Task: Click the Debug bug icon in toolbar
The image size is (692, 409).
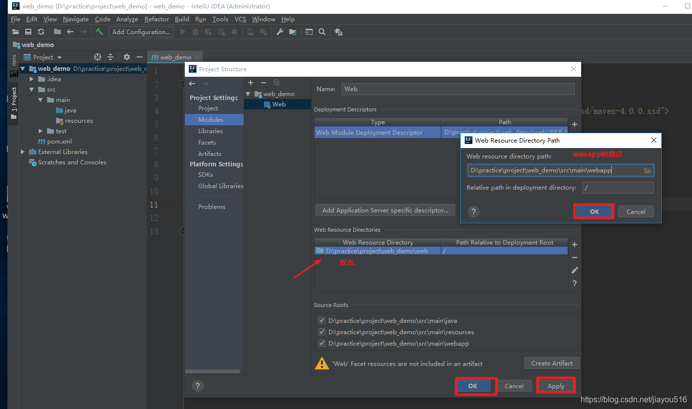Action: (x=196, y=32)
